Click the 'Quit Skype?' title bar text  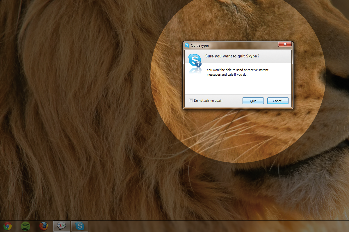tap(200, 45)
